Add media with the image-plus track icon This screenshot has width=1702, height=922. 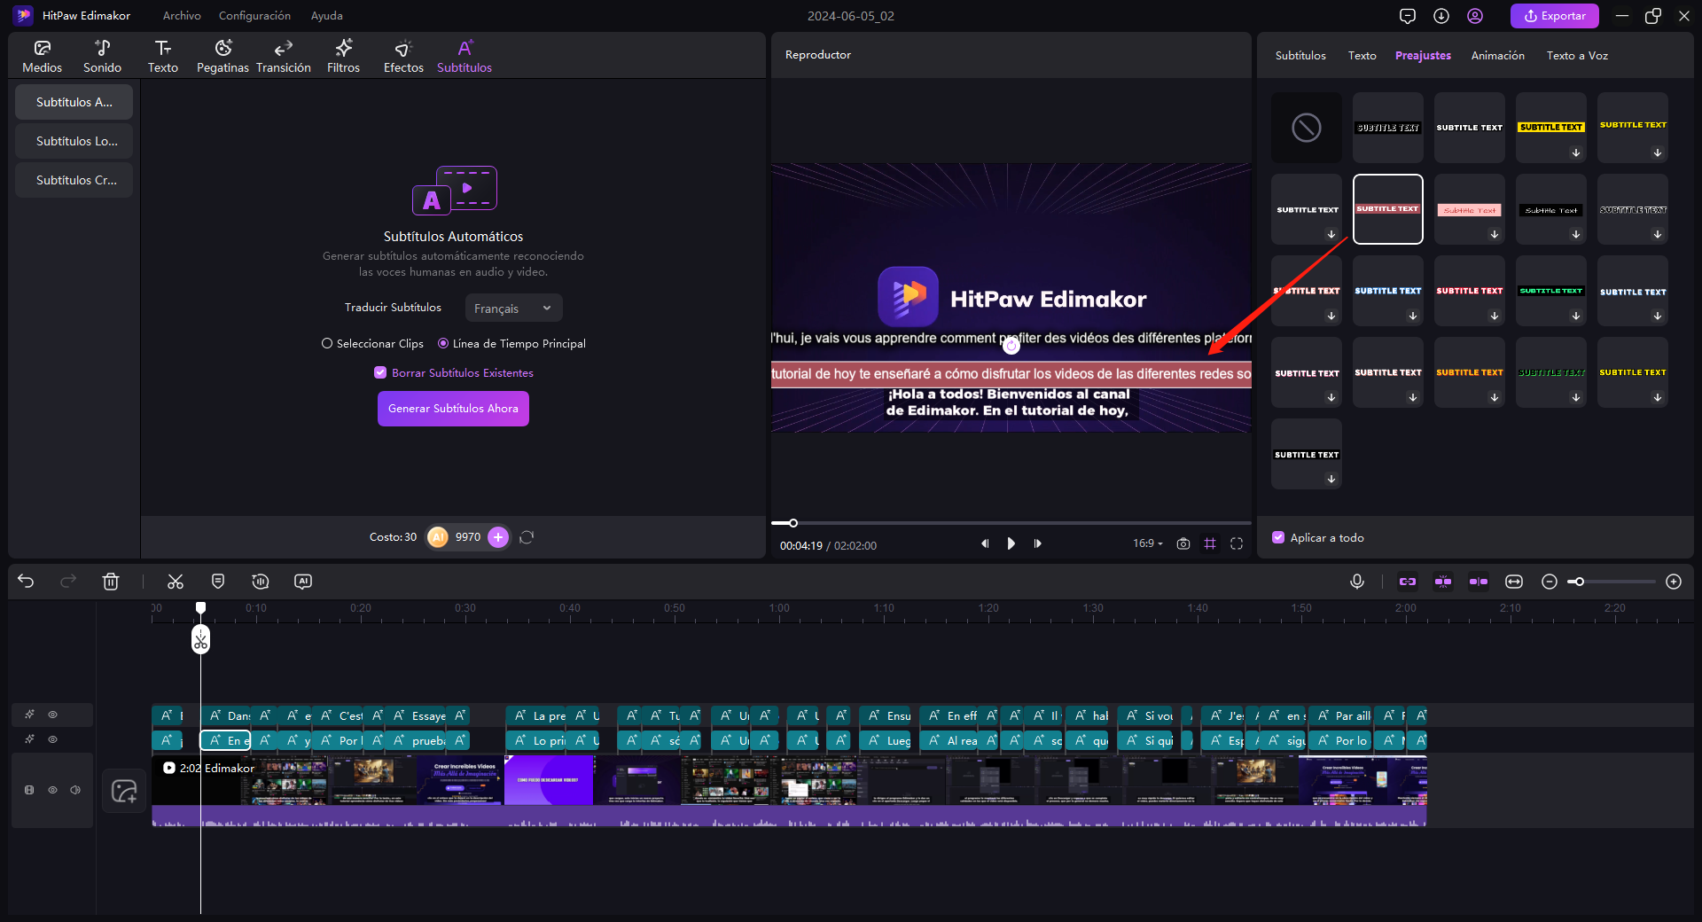pos(124,791)
